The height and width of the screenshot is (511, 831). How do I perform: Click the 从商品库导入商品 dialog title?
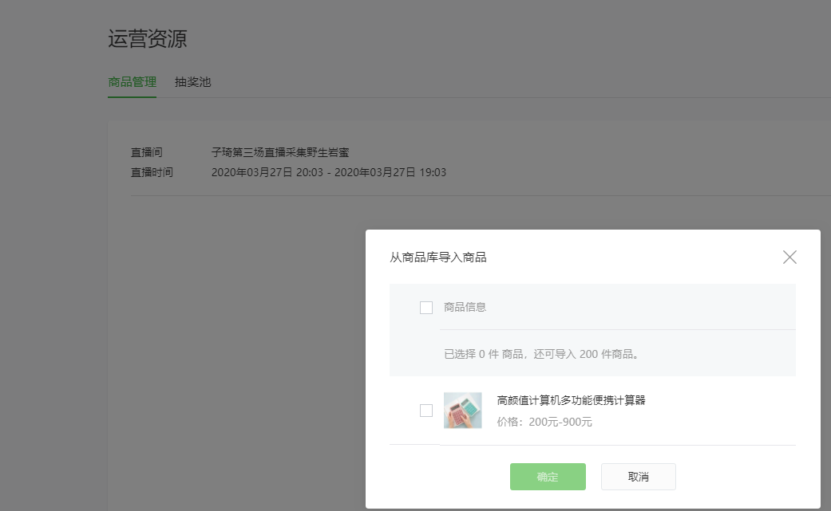pyautogui.click(x=437, y=257)
